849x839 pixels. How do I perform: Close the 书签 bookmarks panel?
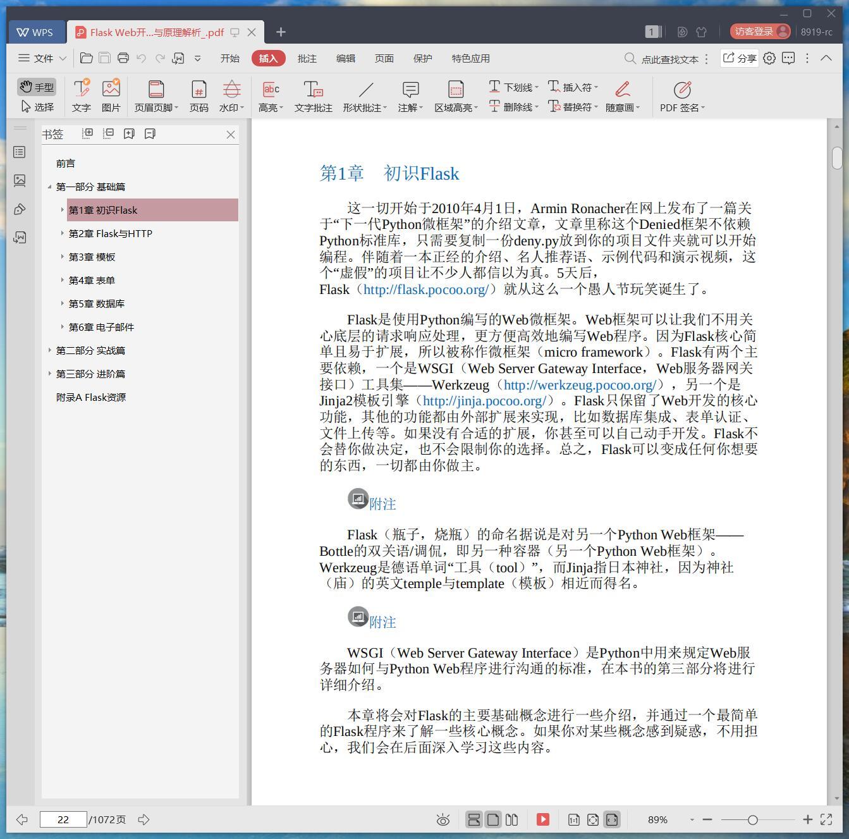[231, 134]
